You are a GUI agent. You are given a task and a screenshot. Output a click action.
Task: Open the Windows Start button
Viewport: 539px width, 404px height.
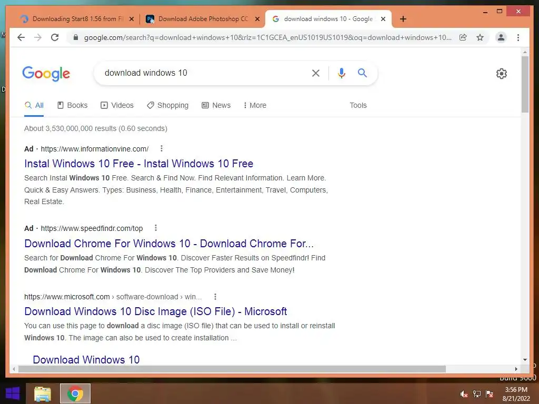click(x=13, y=393)
